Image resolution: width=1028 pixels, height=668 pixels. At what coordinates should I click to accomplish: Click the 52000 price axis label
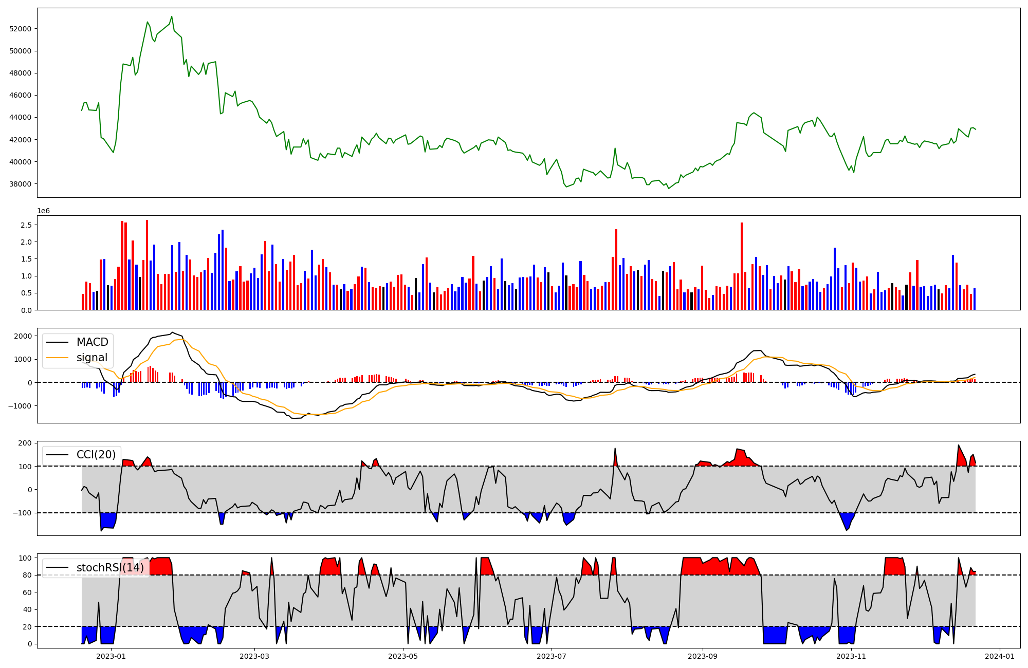click(21, 29)
